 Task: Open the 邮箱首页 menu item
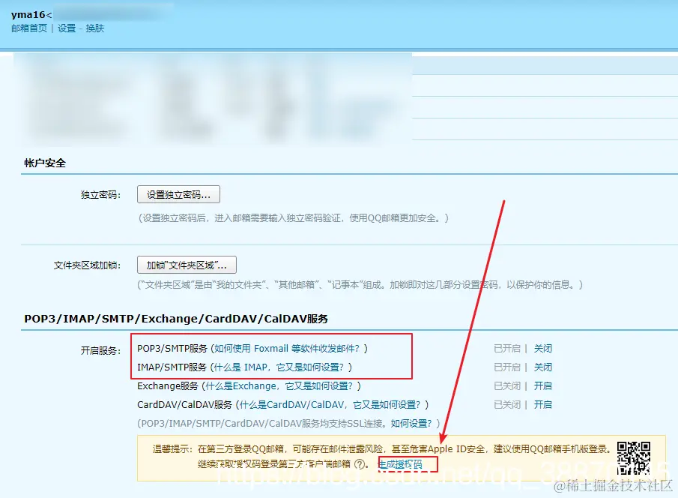point(28,28)
